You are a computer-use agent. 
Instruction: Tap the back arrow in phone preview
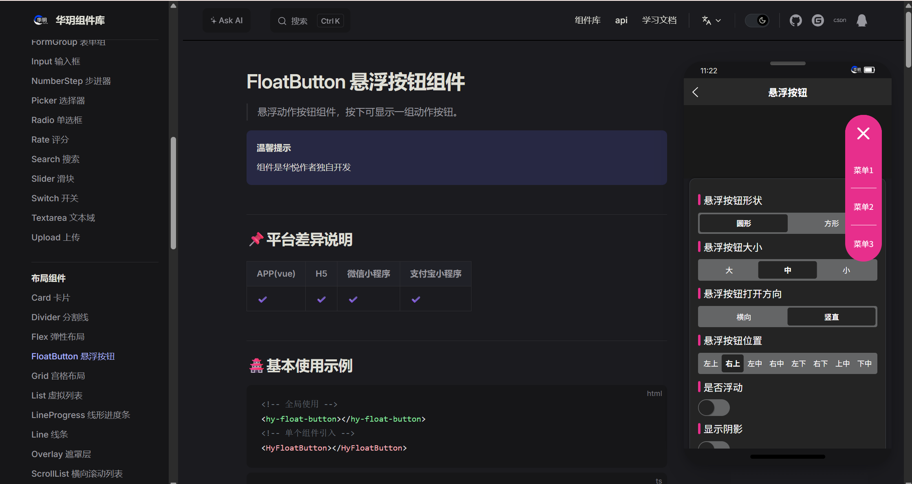[x=696, y=92]
